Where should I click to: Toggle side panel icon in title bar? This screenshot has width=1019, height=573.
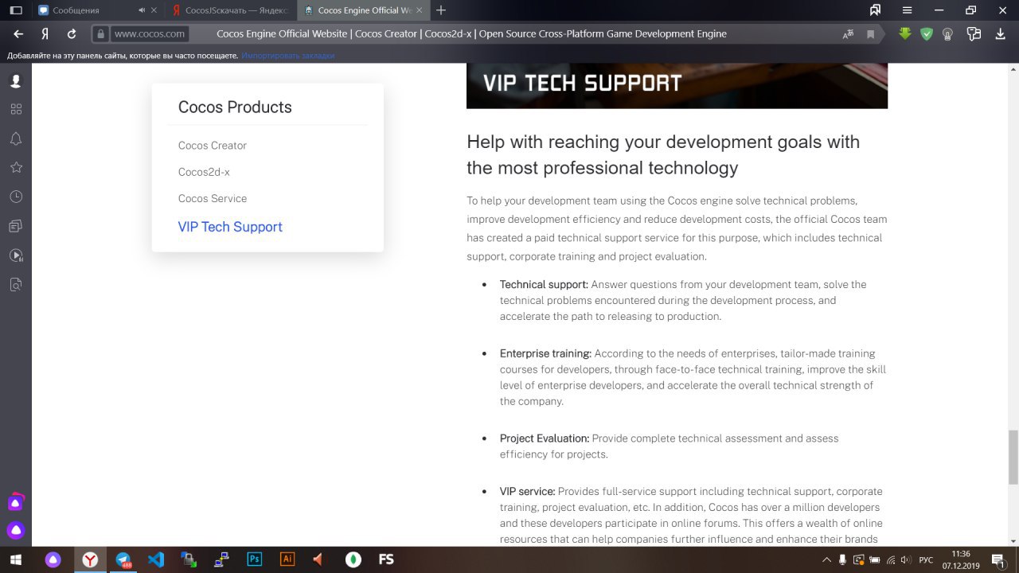pos(15,10)
